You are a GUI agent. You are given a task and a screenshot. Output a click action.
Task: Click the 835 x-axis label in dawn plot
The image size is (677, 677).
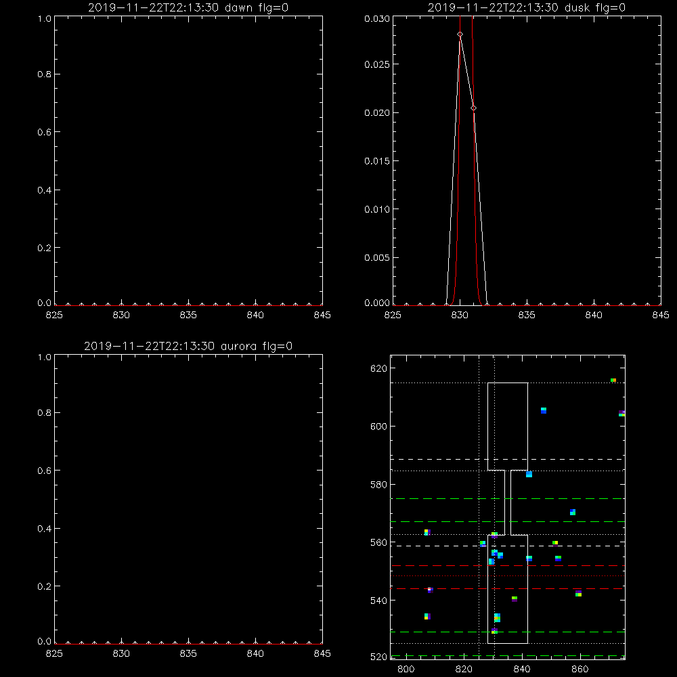[188, 315]
